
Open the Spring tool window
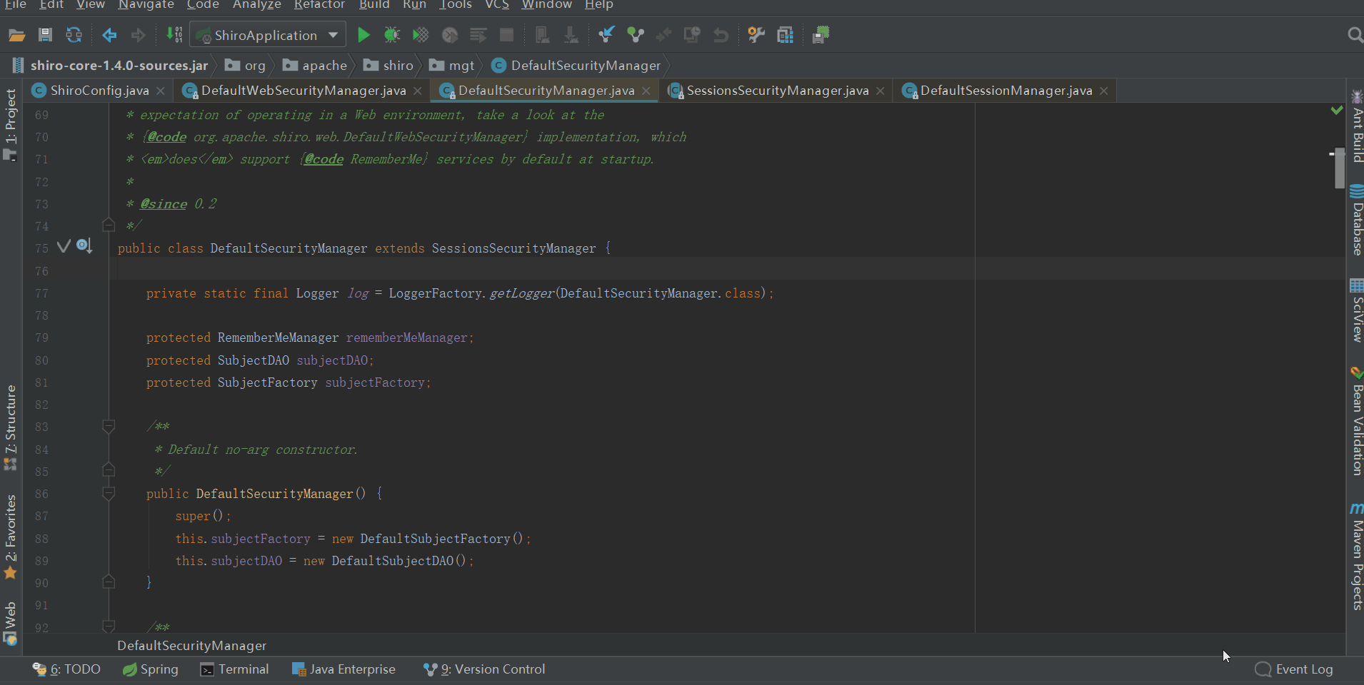pyautogui.click(x=150, y=669)
